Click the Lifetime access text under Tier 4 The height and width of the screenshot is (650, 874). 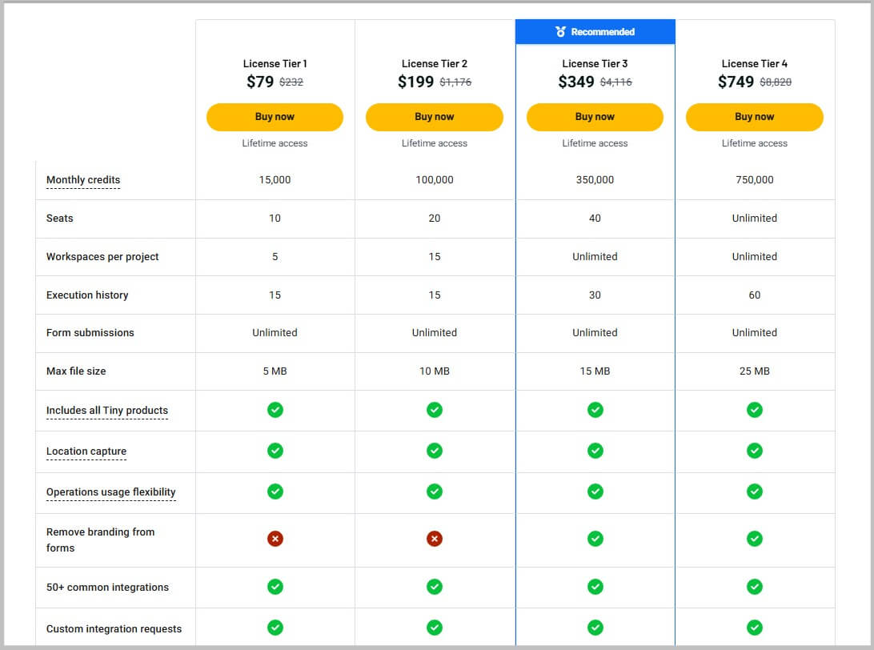tap(755, 143)
